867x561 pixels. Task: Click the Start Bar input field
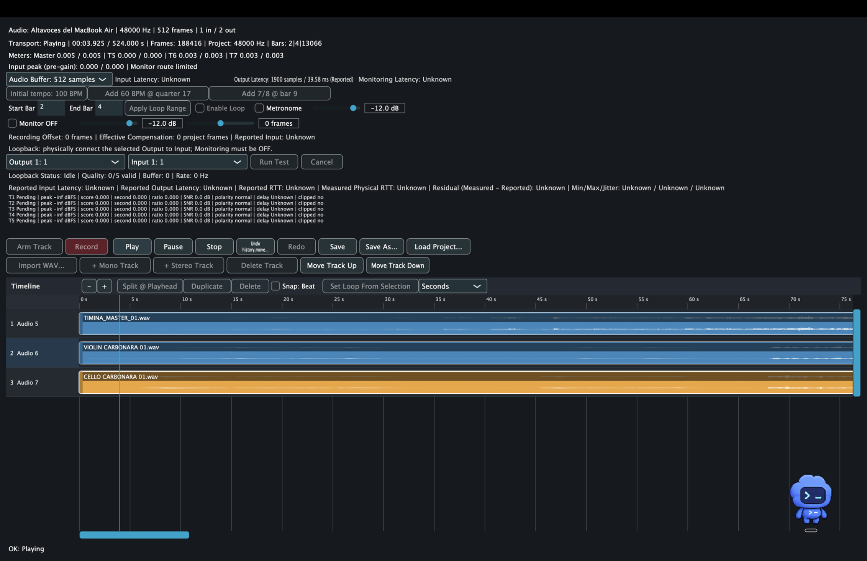pos(51,108)
